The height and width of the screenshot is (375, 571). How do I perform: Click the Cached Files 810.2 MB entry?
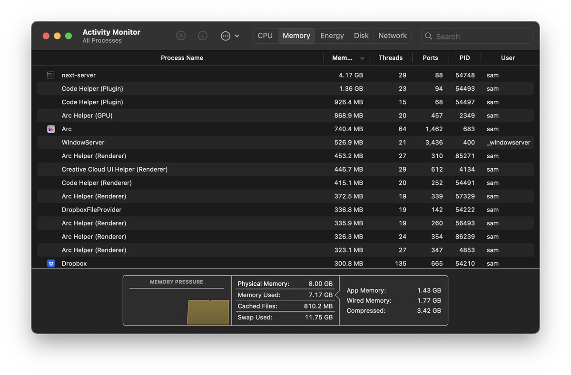pos(285,307)
